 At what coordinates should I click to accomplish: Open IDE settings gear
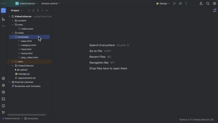point(215,3)
